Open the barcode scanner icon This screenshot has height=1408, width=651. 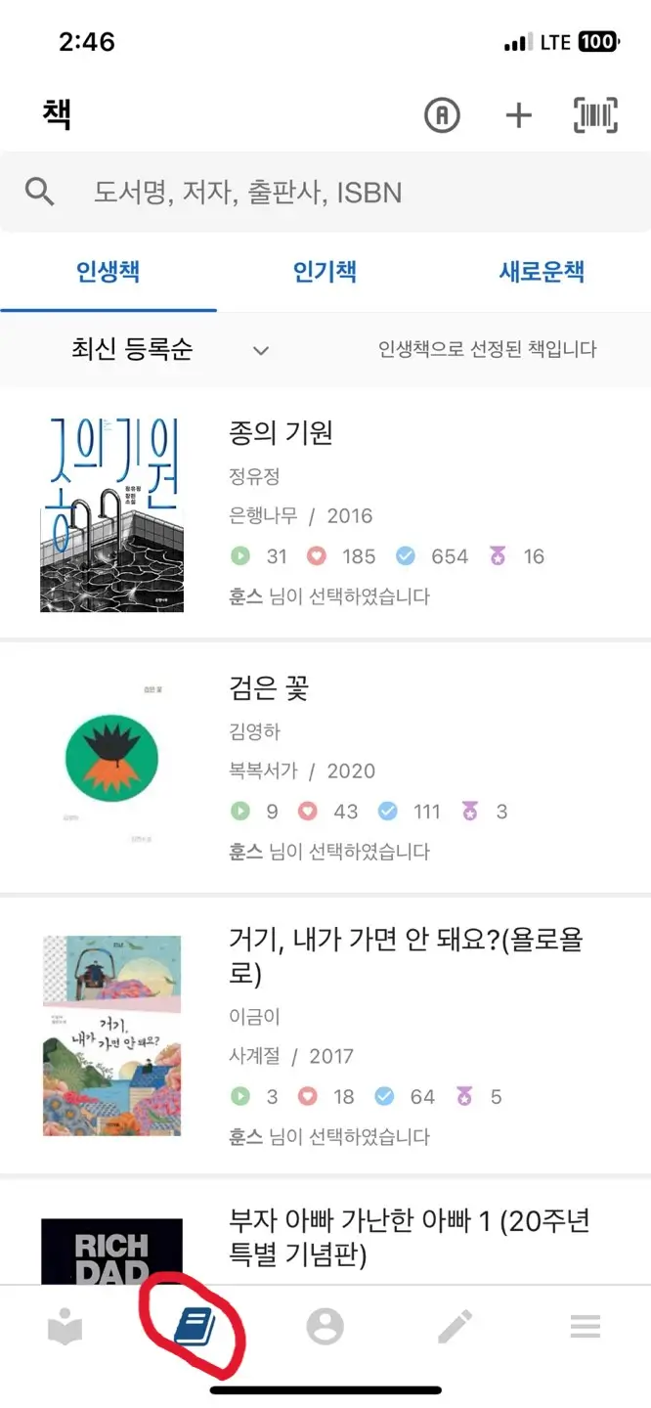pyautogui.click(x=594, y=114)
